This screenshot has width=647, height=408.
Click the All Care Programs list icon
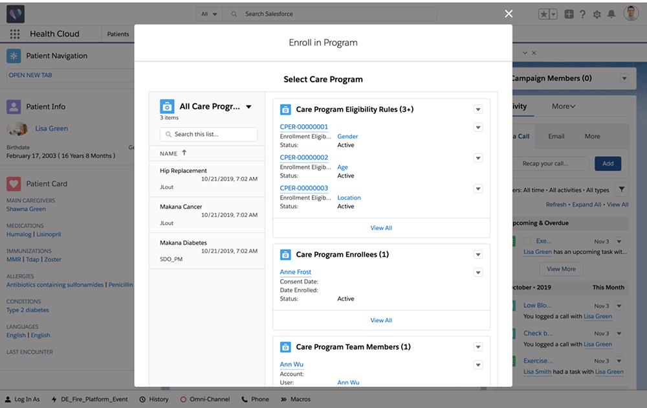tap(167, 107)
